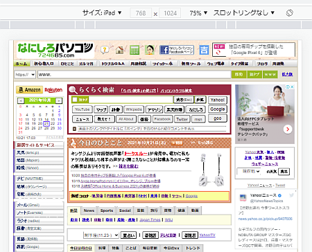Click the green www button
Image resolution: width=312 pixels, height=252 pixels.
tap(270, 75)
